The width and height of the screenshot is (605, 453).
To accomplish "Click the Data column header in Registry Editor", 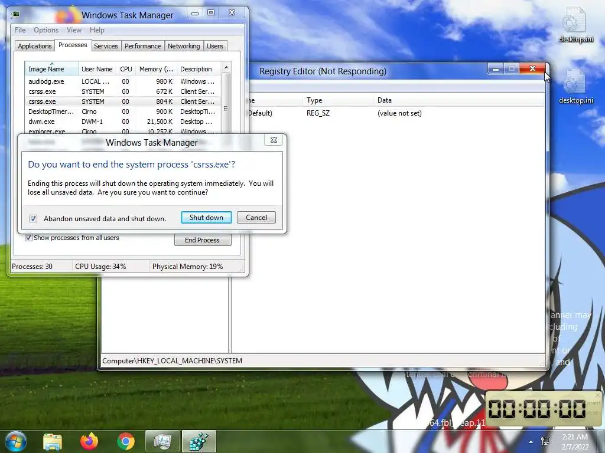I will click(458, 100).
